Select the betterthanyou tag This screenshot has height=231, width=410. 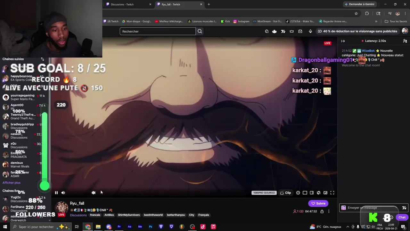[176, 215]
